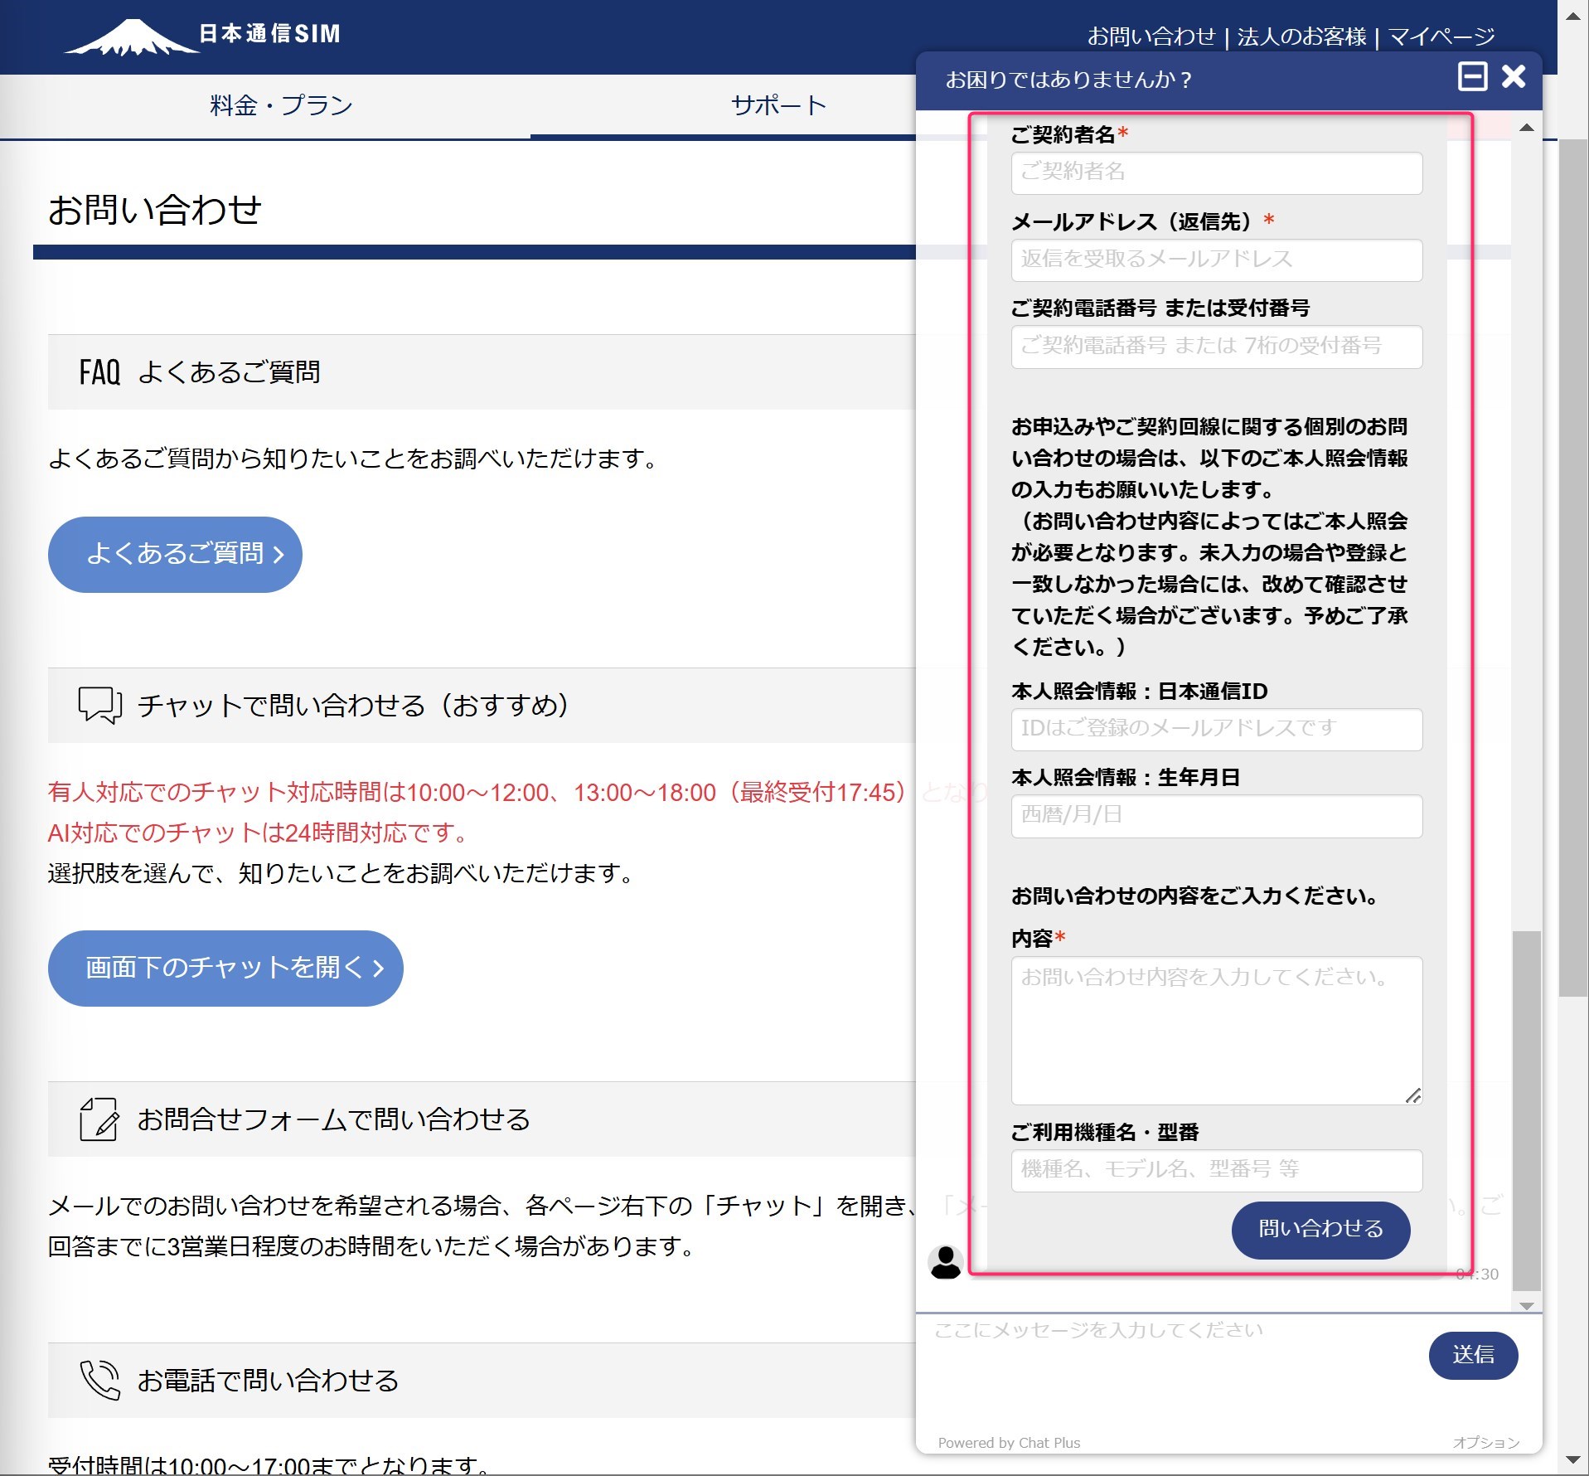Focus the ご利用機種名・型番 input field
1589x1476 pixels.
[x=1216, y=1170]
